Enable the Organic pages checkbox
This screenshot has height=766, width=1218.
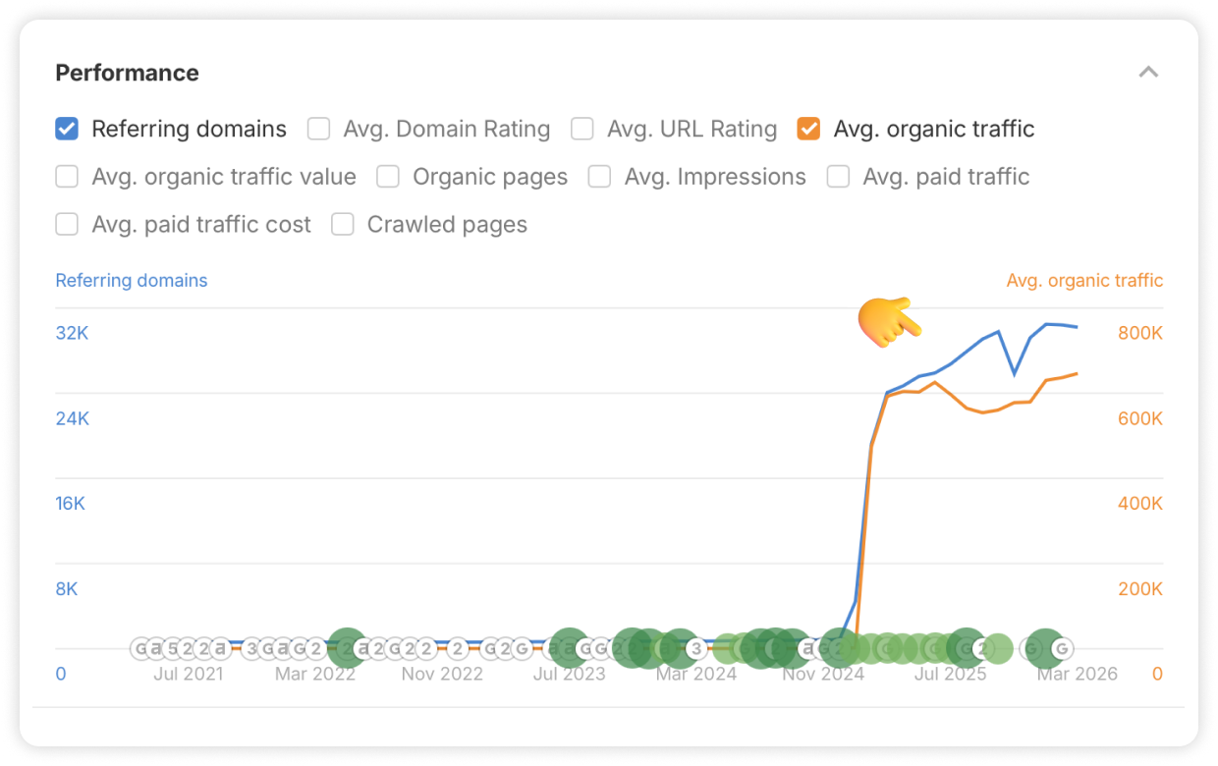[388, 177]
